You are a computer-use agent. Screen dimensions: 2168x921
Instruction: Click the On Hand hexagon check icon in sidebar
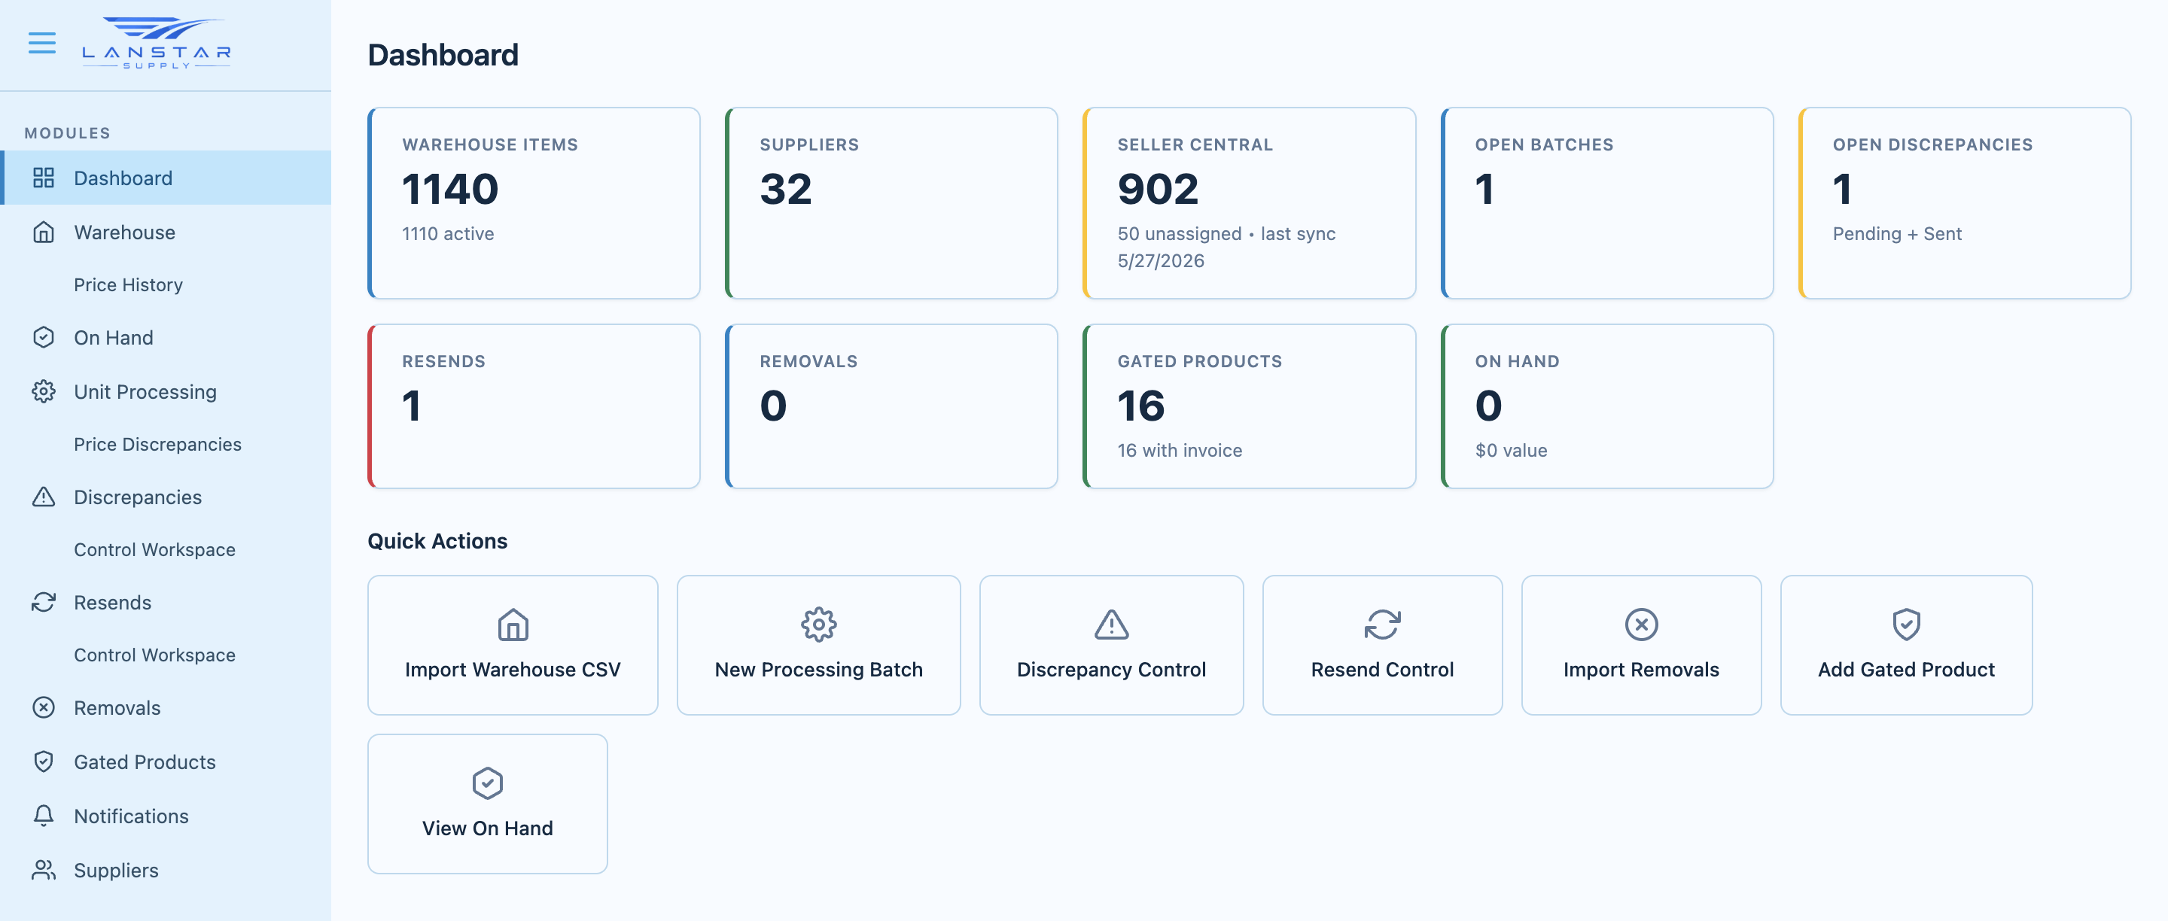point(44,337)
